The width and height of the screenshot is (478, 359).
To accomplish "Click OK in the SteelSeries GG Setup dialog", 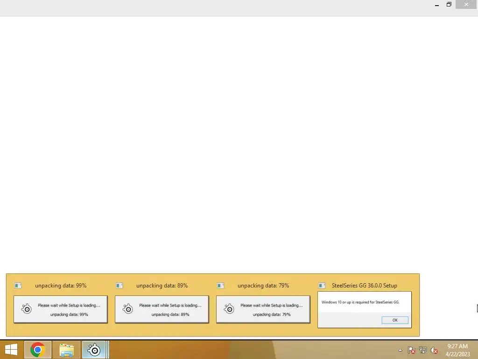I will (395, 320).
